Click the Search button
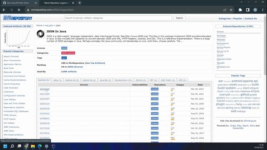This screenshot has height=150, width=267. pos(179,18)
